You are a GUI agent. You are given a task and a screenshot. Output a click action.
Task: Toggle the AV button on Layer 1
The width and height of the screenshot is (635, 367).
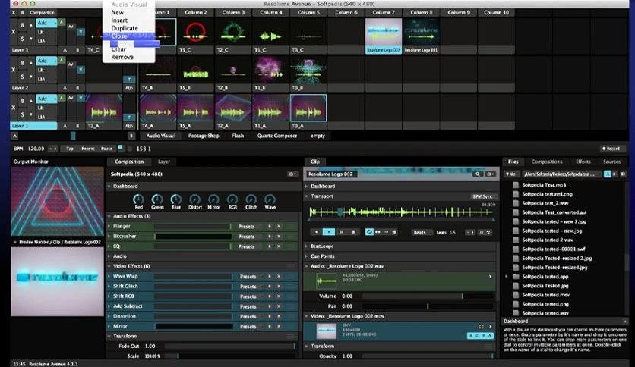click(x=71, y=99)
